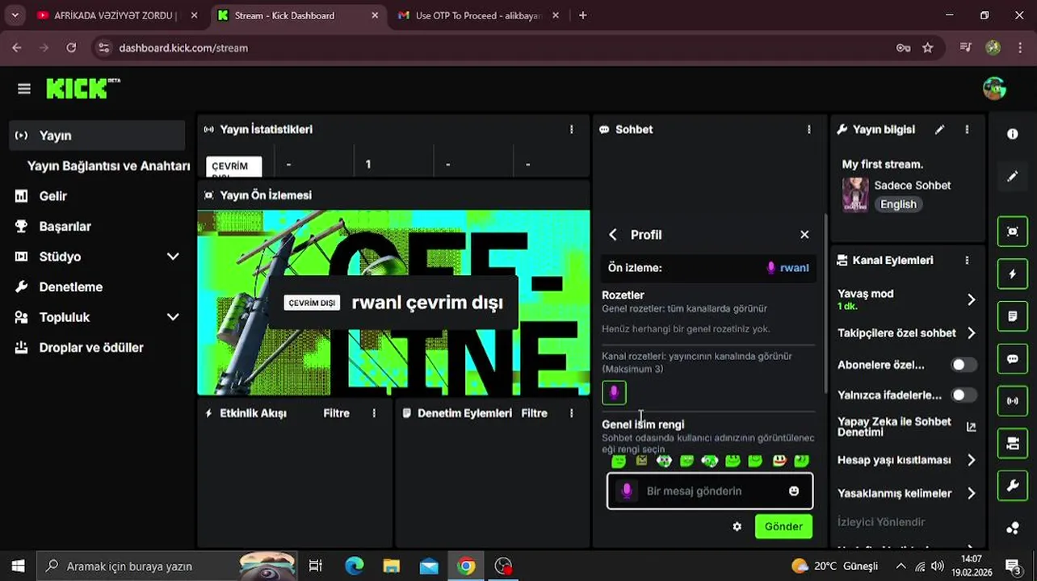This screenshot has height=581, width=1037.
Task: Open Takipçilere özel sohbet chevron
Action: click(971, 333)
